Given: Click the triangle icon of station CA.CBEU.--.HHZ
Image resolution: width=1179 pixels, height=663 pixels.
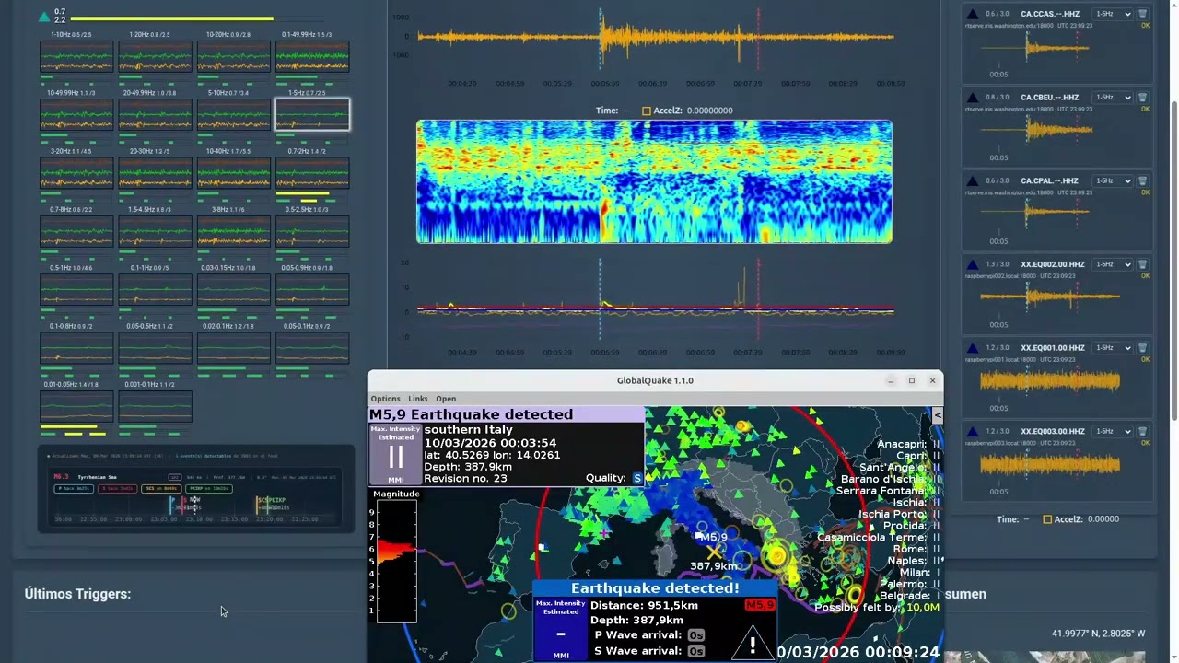Looking at the screenshot, I should coord(973,98).
